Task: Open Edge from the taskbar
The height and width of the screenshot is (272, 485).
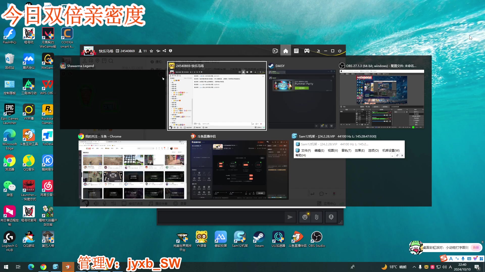Action: tap(31, 267)
